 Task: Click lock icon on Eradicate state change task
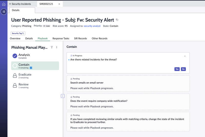pos(71,115)
